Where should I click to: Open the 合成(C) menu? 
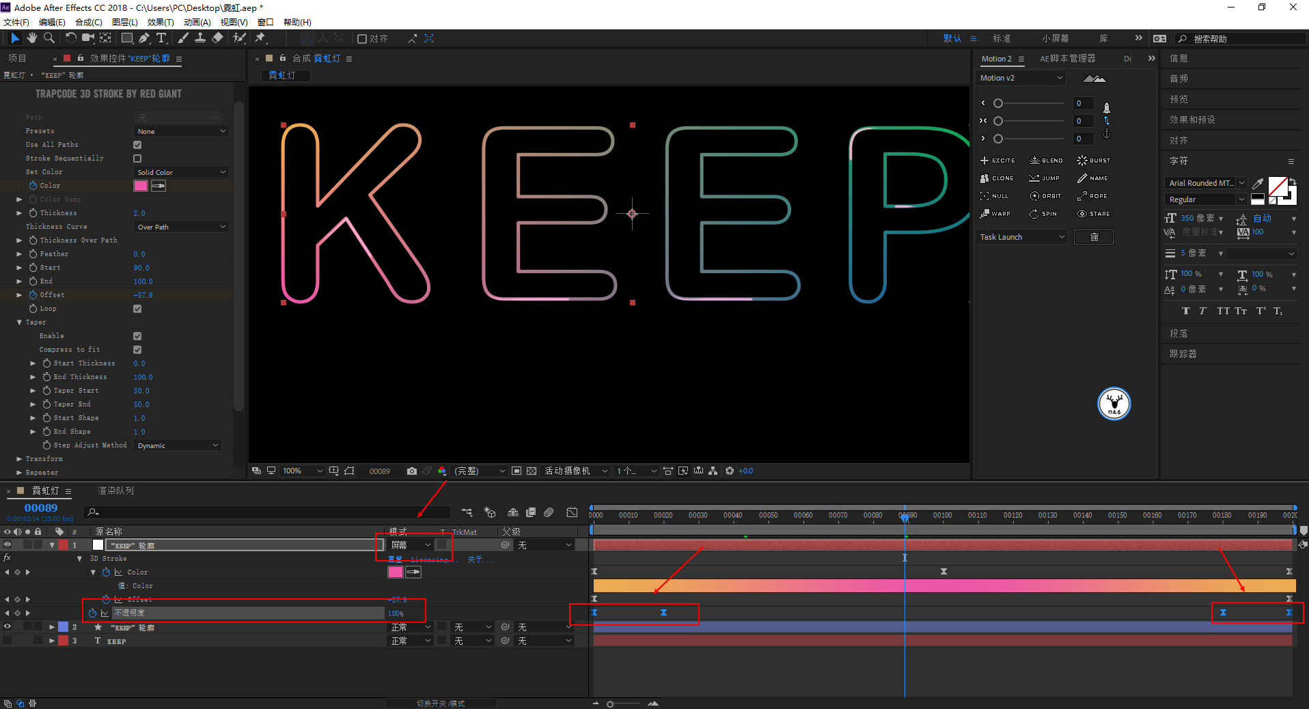point(89,23)
